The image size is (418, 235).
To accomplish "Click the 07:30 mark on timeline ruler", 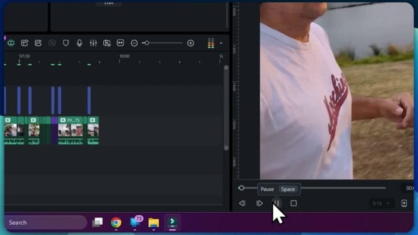I will click(x=24, y=56).
